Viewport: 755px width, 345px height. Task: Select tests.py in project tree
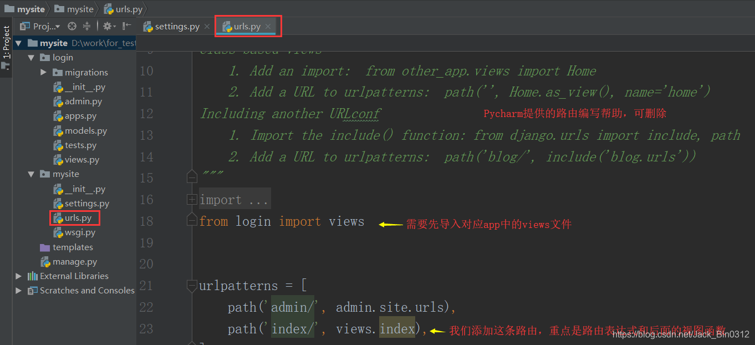click(x=75, y=145)
